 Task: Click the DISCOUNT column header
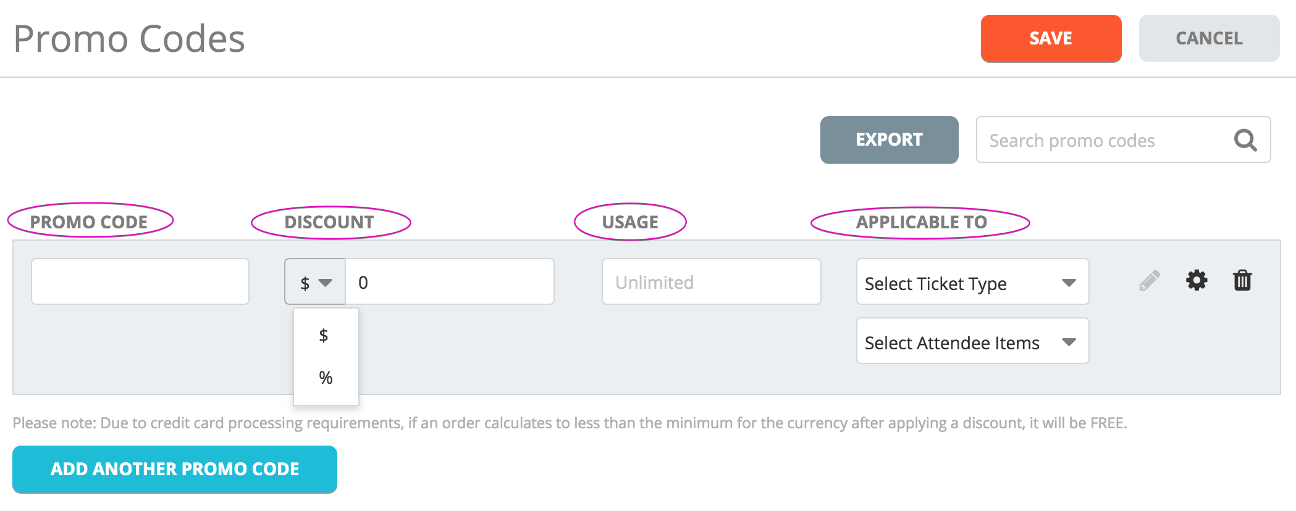point(329,222)
